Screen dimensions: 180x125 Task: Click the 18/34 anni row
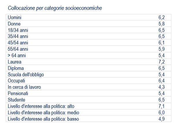[88, 30]
